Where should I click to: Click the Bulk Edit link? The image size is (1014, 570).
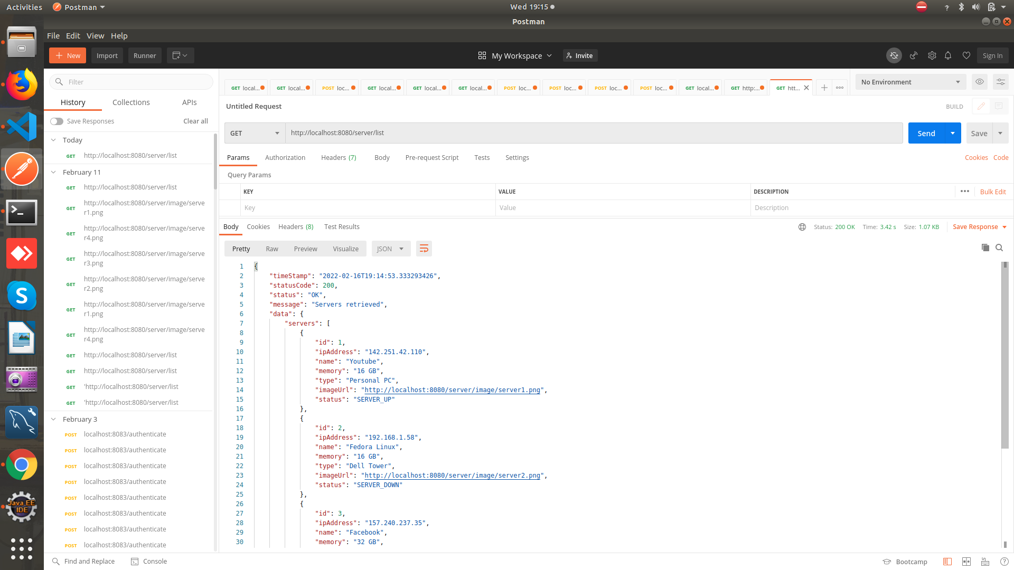point(993,191)
